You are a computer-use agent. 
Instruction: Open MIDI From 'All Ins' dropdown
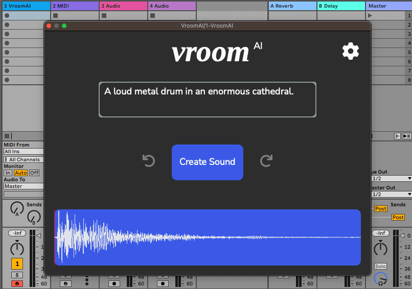click(24, 152)
